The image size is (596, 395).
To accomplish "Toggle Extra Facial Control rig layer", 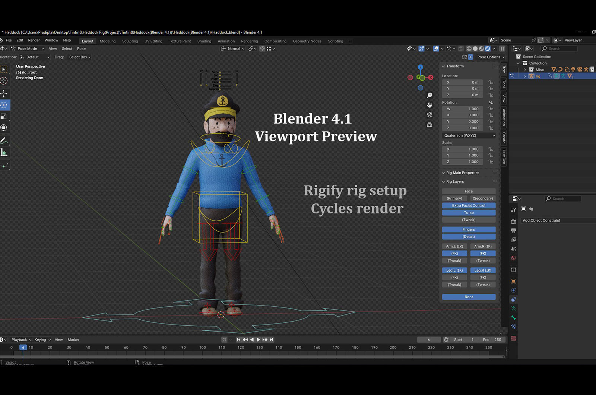I will (469, 205).
